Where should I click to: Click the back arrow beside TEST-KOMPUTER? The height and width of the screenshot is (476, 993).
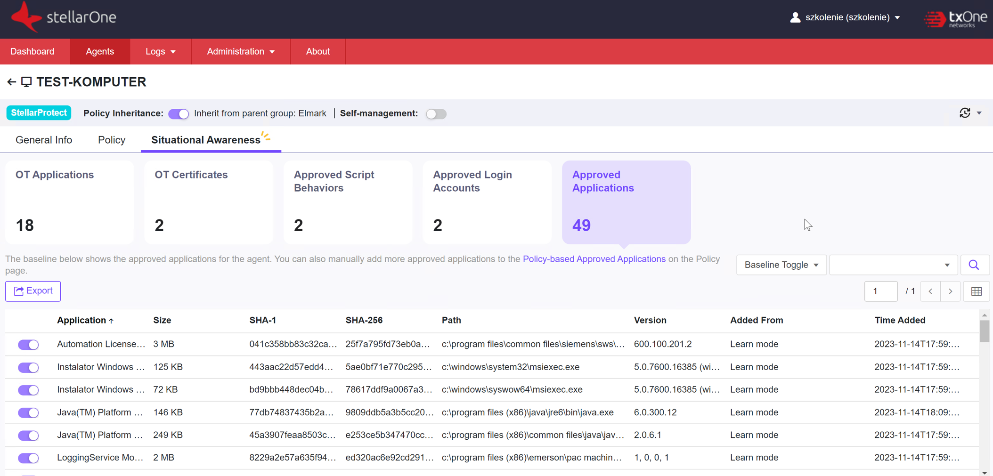coord(11,82)
